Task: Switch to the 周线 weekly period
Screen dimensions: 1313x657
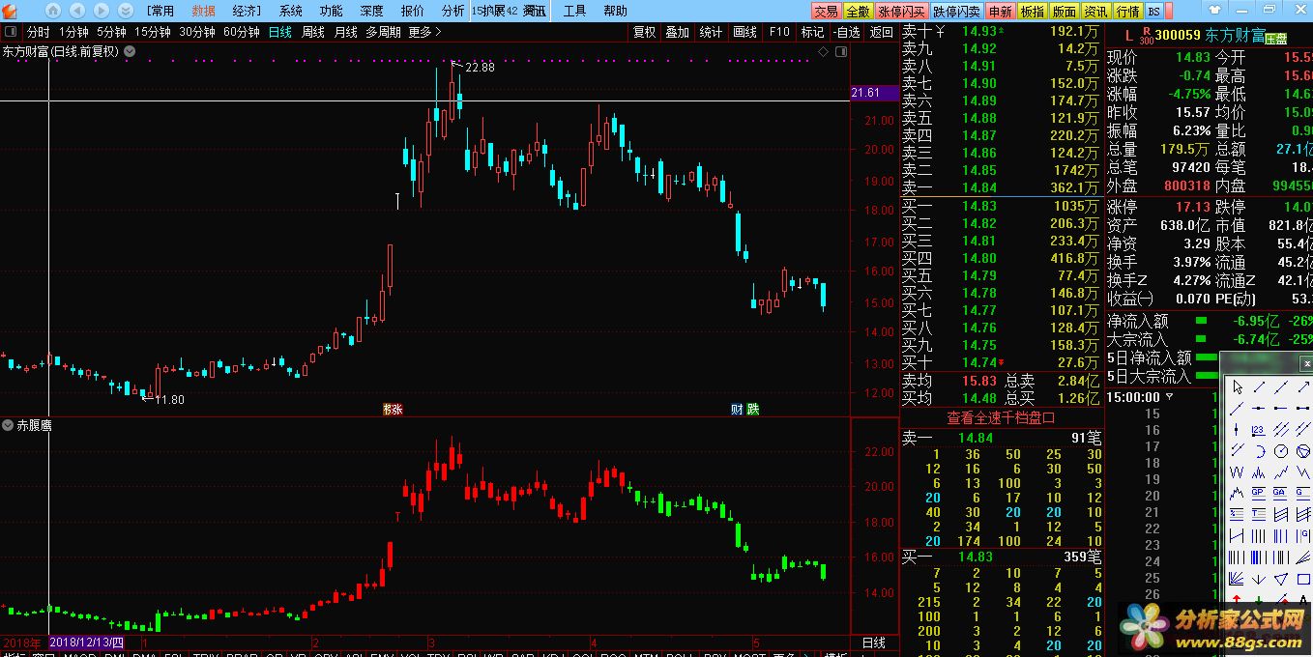Action: click(313, 32)
